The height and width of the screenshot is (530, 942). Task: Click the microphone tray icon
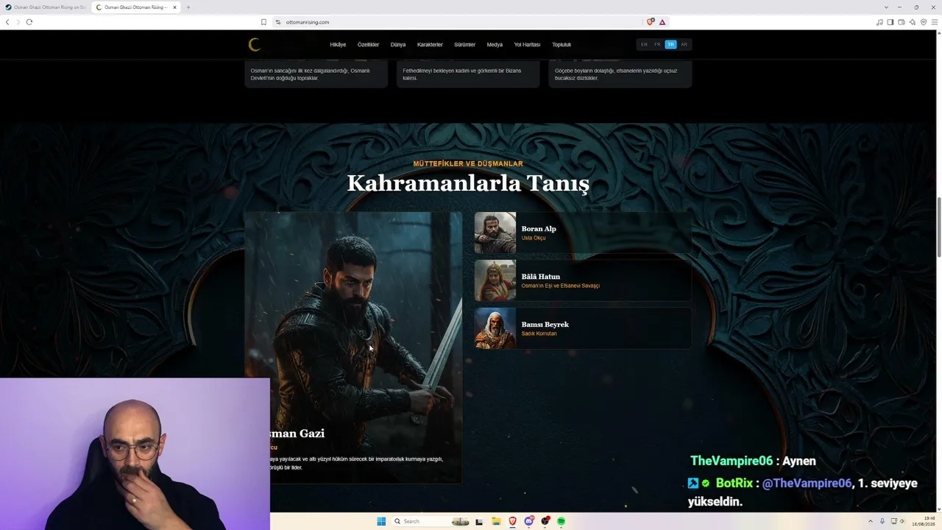pos(882,521)
